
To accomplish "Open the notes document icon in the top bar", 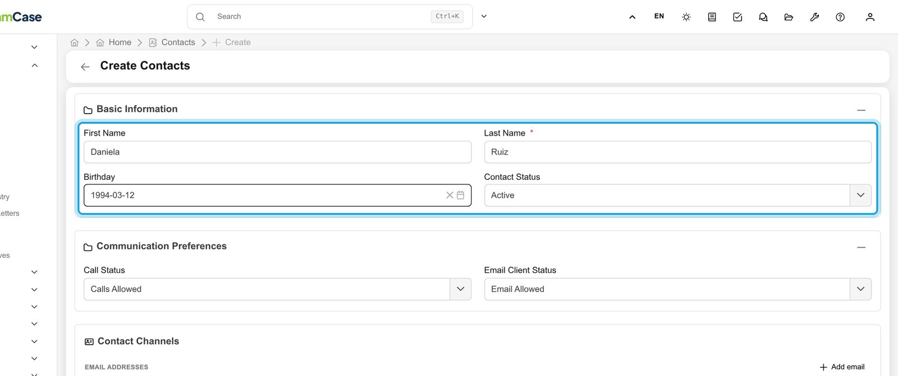I will click(712, 17).
